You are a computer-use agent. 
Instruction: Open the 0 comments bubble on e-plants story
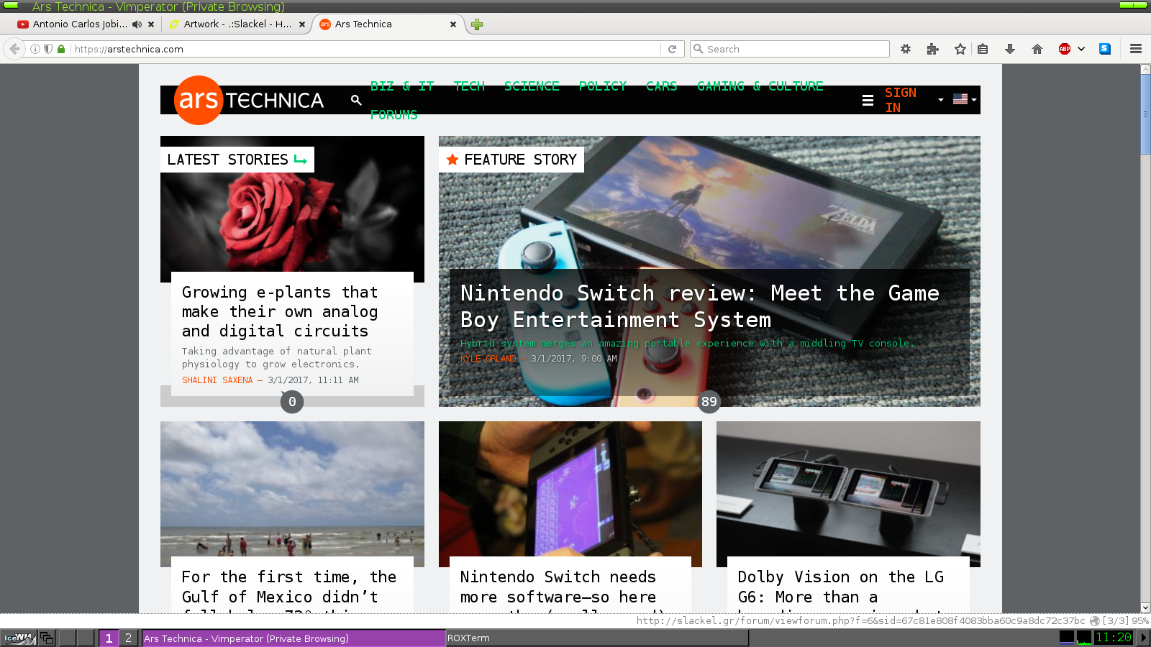292,401
